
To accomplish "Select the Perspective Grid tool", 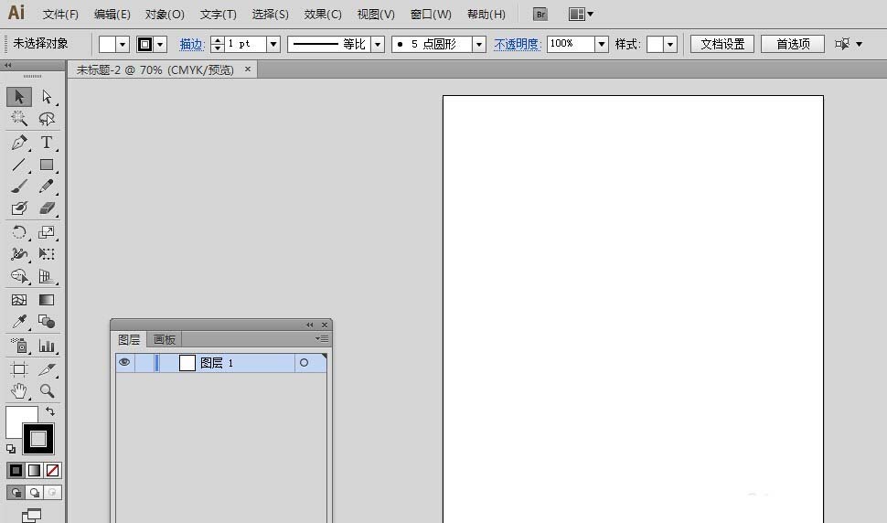I will 47,276.
